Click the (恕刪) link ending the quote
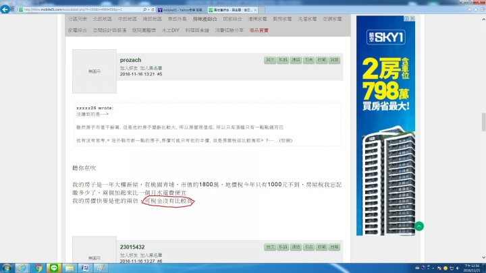The image size is (486, 273). pyautogui.click(x=286, y=140)
